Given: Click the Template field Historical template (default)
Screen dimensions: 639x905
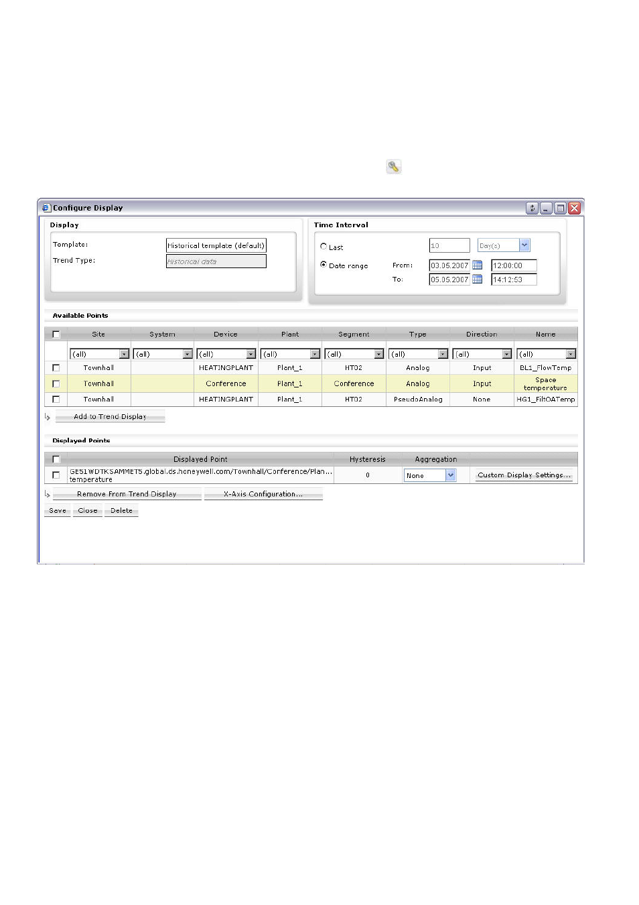Looking at the screenshot, I should (216, 245).
